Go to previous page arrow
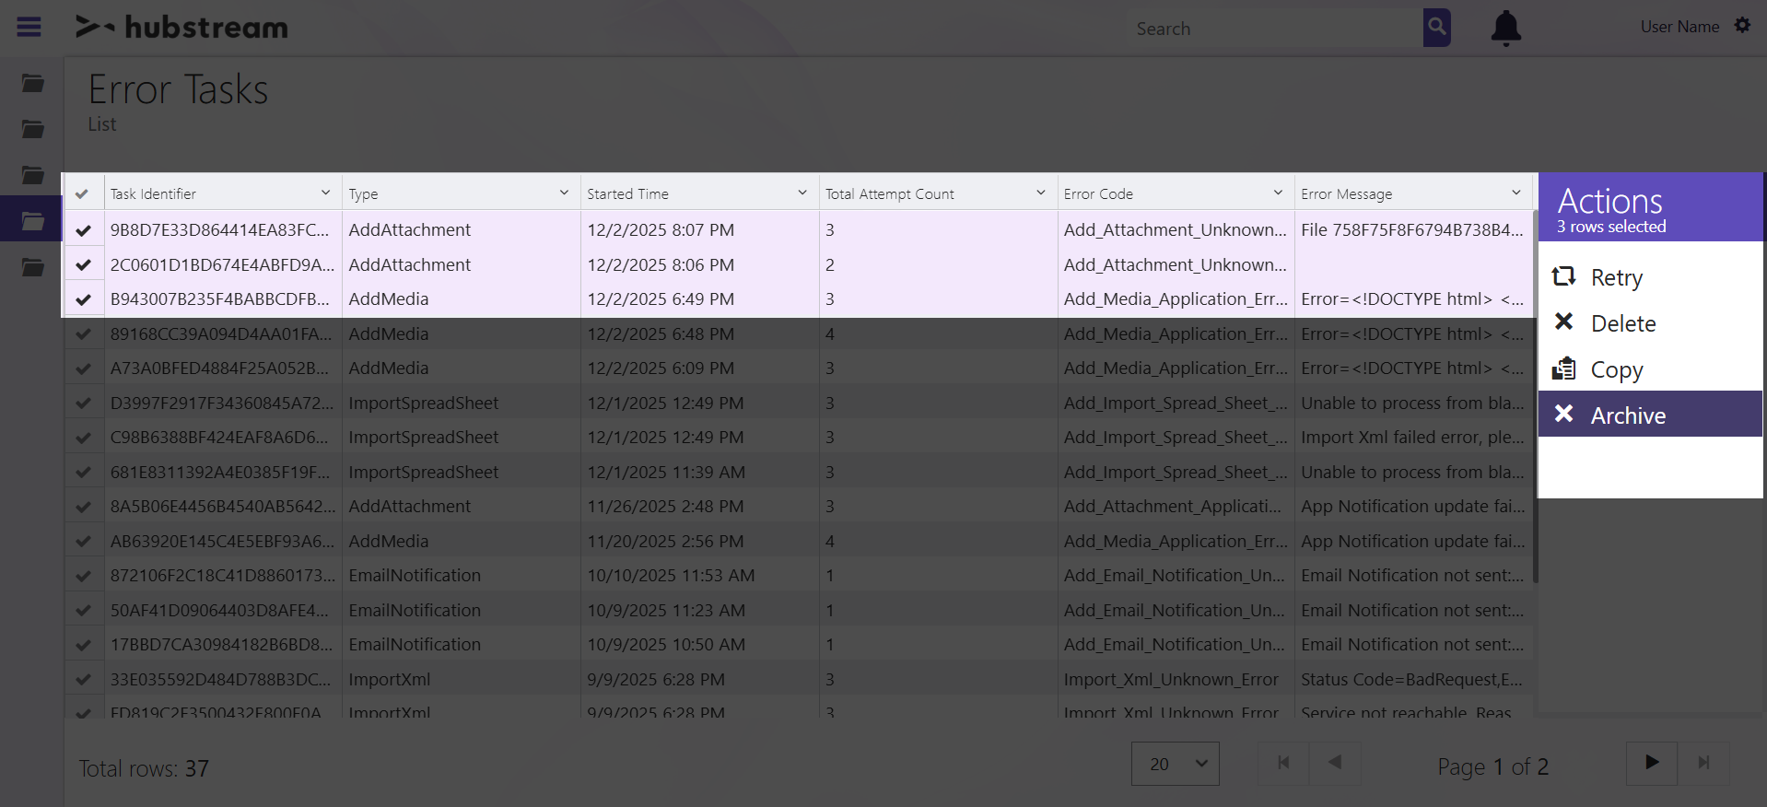The width and height of the screenshot is (1767, 807). point(1335,763)
